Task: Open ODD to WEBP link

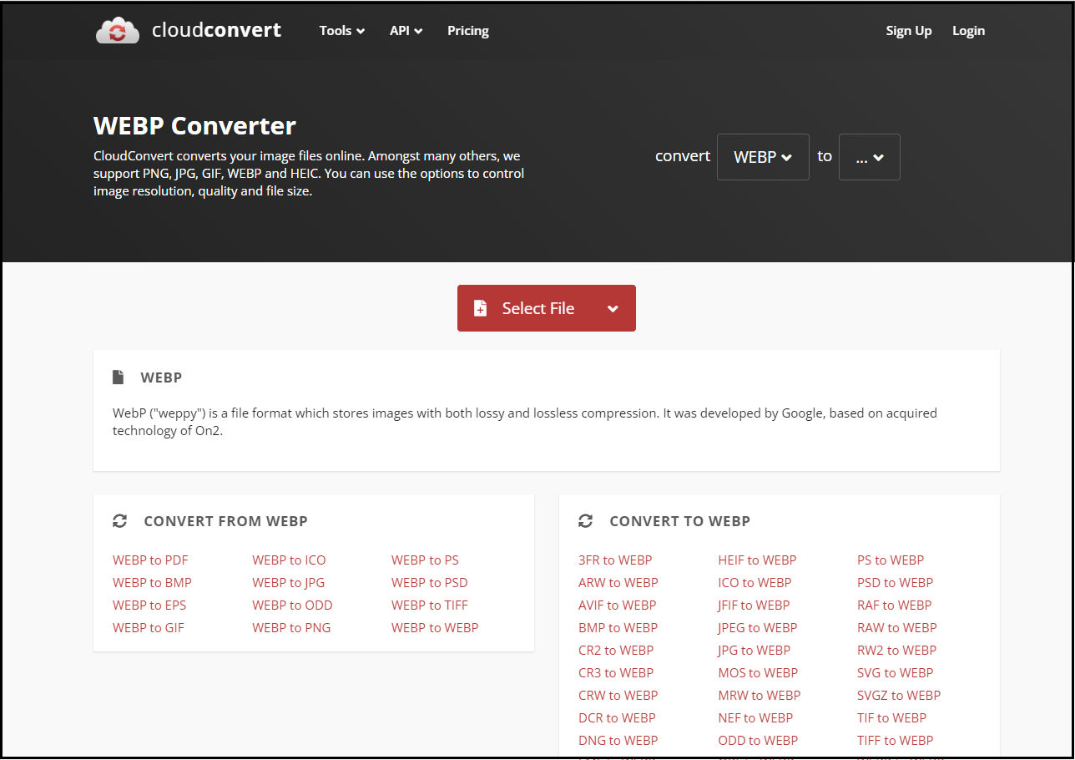Action: [758, 741]
